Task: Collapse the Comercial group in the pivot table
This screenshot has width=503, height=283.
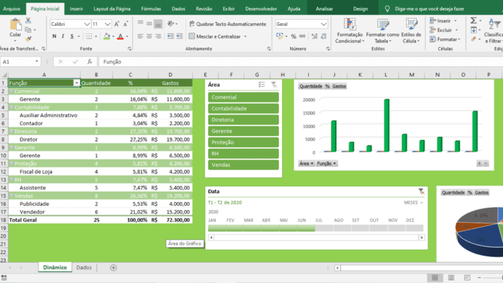Action: 11,91
